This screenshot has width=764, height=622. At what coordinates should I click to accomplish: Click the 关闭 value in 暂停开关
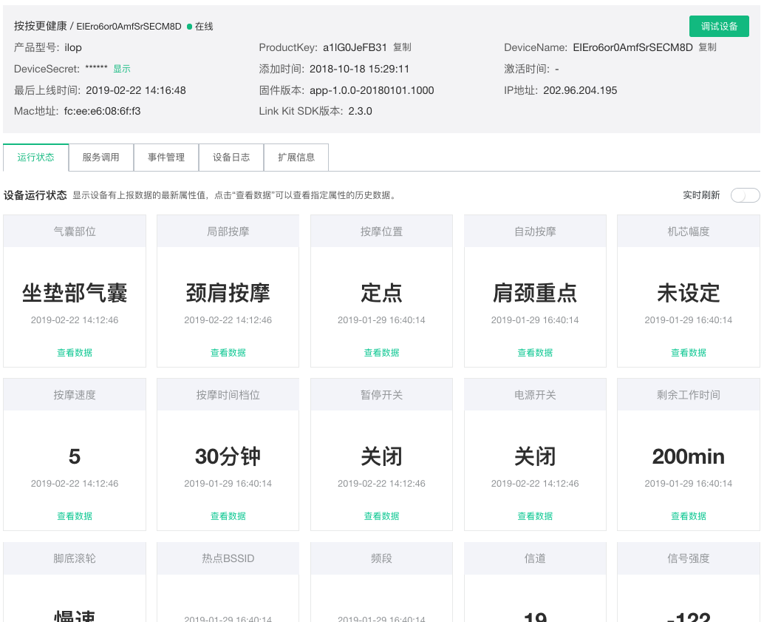pyautogui.click(x=381, y=456)
